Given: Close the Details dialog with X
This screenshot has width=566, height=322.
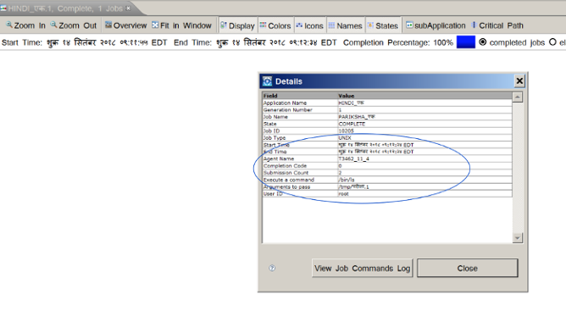Looking at the screenshot, I should 519,80.
